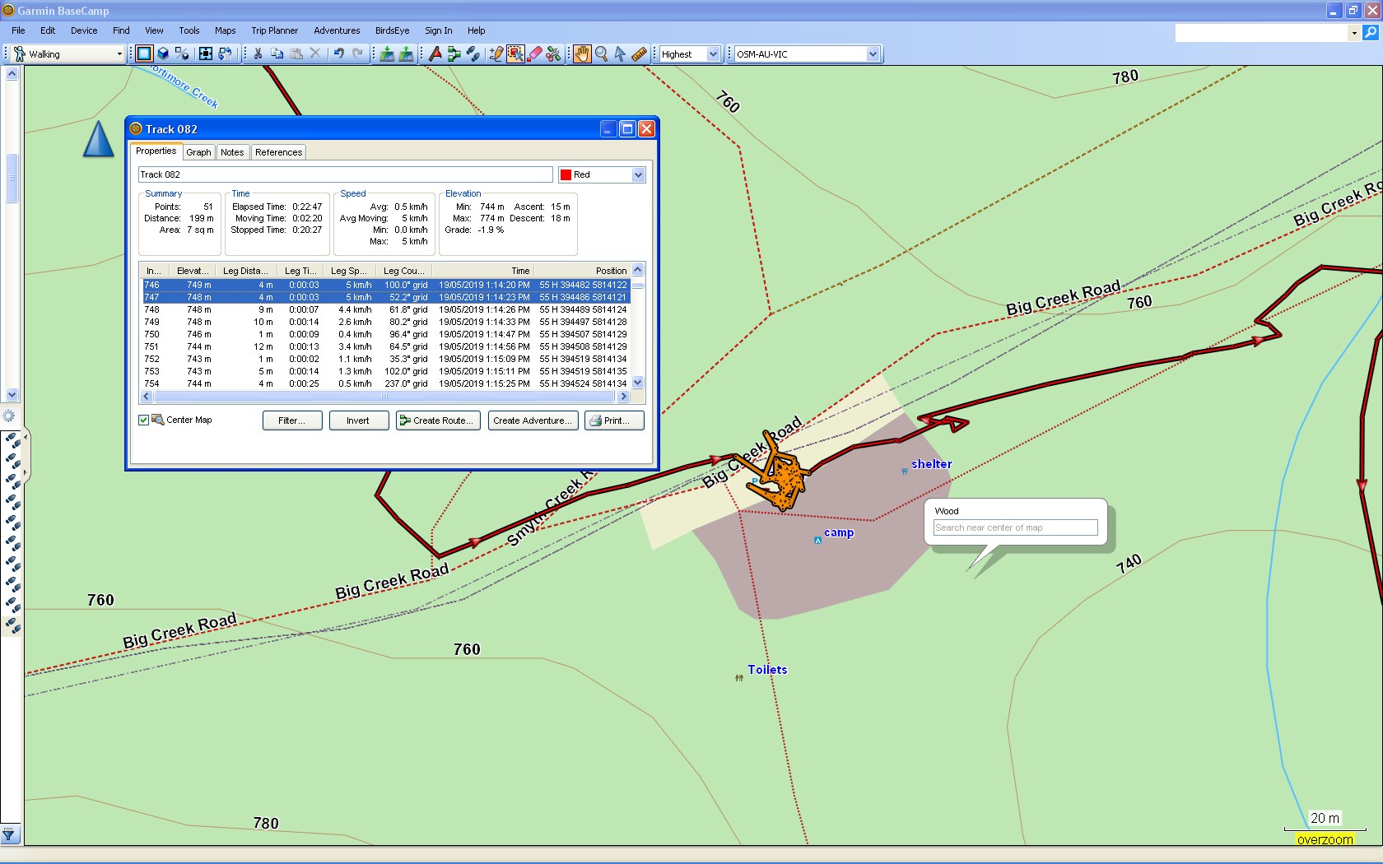Select the Erase tool
This screenshot has height=864, width=1383.
pos(534,53)
